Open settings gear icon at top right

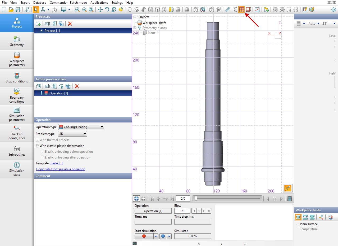click(x=334, y=10)
